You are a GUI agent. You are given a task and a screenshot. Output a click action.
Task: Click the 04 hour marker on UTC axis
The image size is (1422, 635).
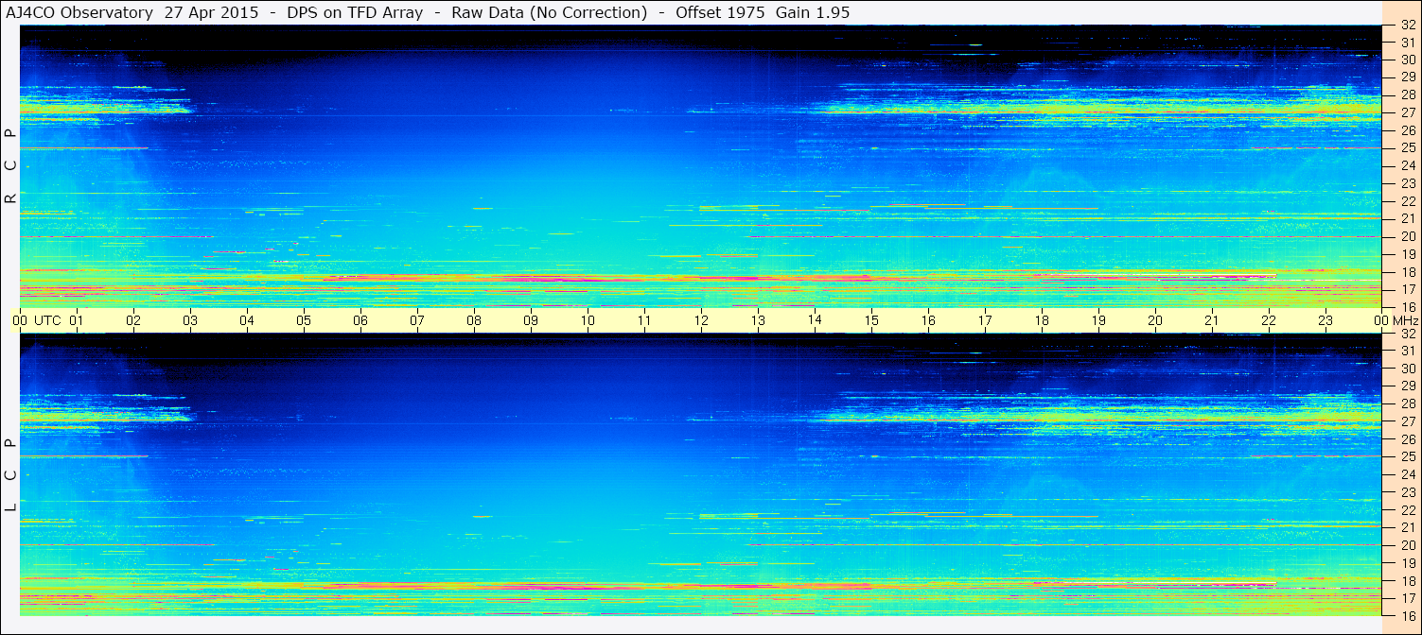pos(247,320)
